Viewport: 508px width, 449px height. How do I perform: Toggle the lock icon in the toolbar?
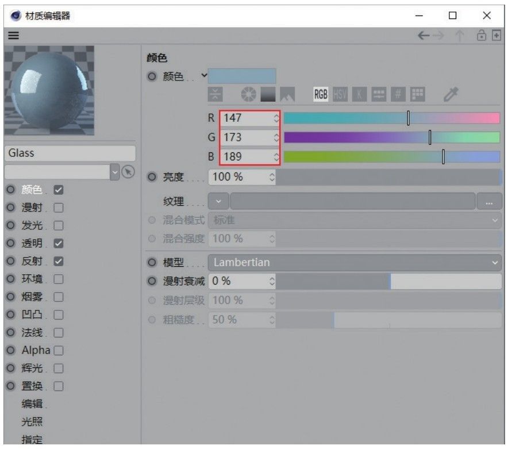[482, 35]
